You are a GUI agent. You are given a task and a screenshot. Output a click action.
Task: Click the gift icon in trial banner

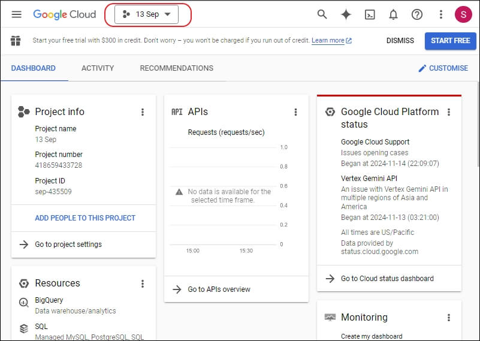tap(16, 40)
